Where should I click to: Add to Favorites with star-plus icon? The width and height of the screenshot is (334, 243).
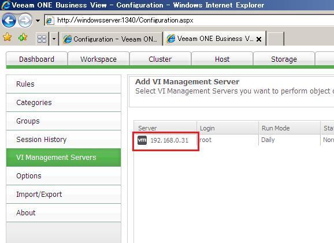(x=23, y=38)
